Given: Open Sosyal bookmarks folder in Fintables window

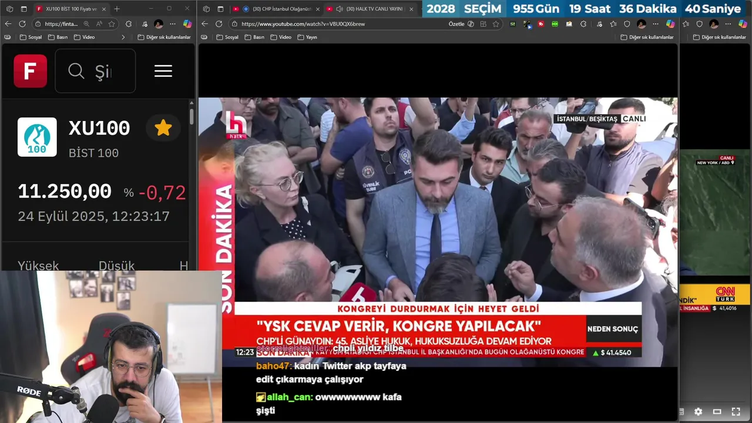Looking at the screenshot, I should [31, 37].
